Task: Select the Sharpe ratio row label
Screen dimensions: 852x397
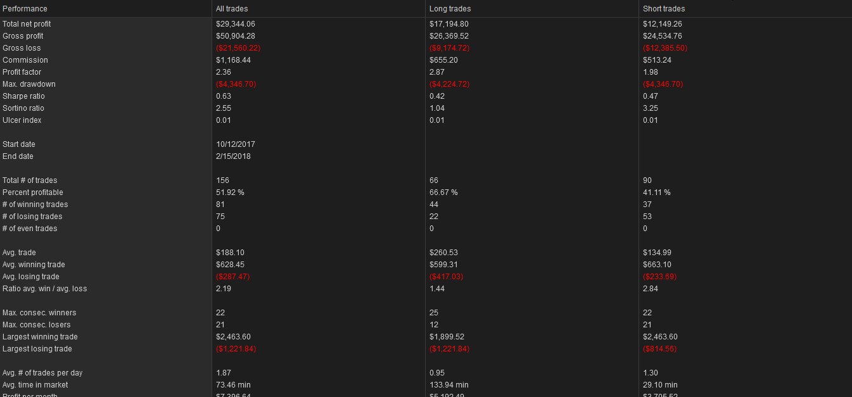Action: tap(24, 96)
